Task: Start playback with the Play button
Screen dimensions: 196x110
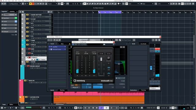Action: pyautogui.click(x=111, y=108)
